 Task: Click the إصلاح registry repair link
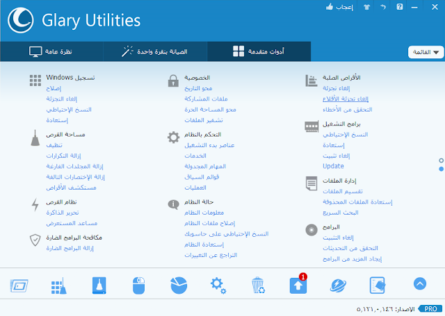click(54, 88)
